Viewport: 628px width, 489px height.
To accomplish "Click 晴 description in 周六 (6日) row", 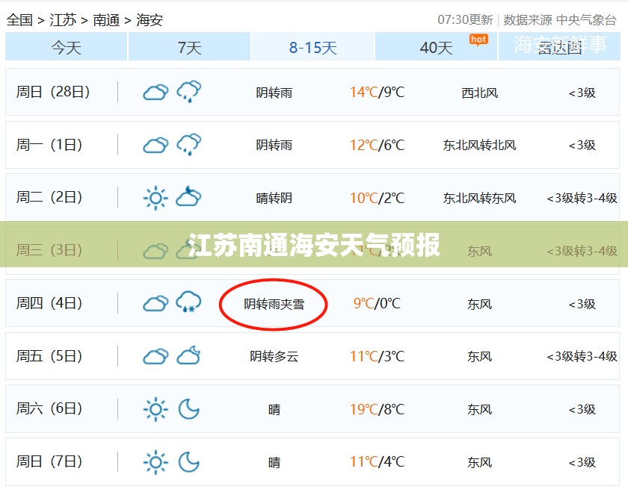I will click(274, 409).
